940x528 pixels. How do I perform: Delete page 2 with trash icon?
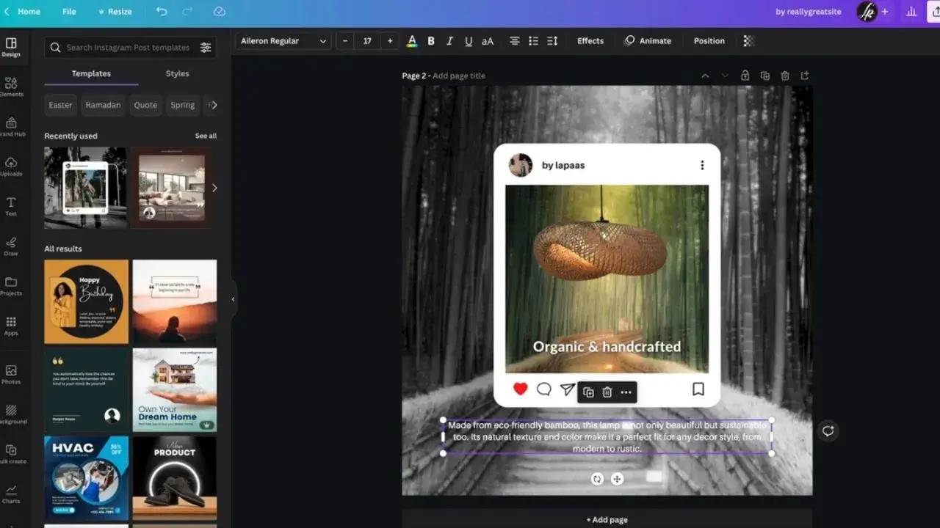click(785, 76)
